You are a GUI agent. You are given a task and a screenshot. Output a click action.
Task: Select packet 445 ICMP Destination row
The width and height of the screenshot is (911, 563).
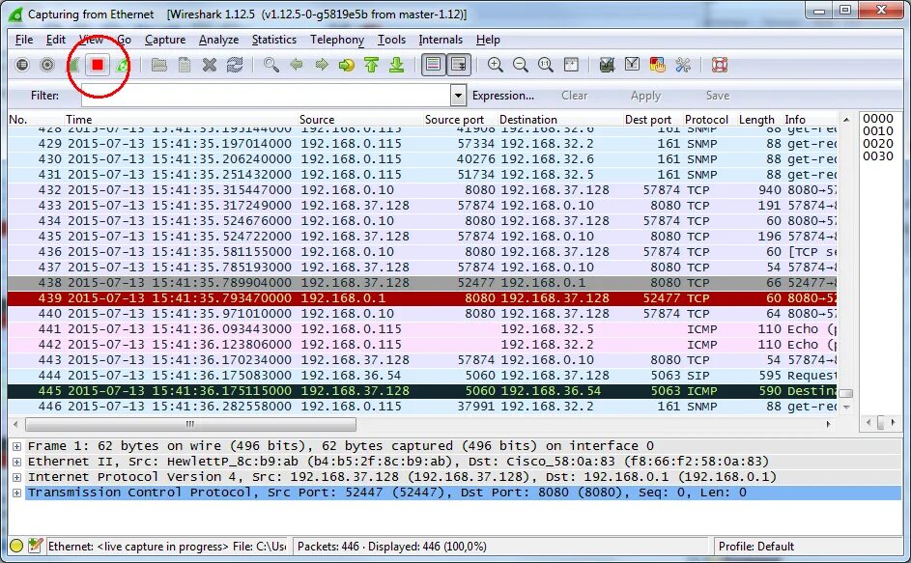422,391
